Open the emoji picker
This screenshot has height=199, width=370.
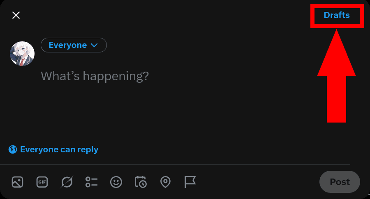click(x=116, y=182)
